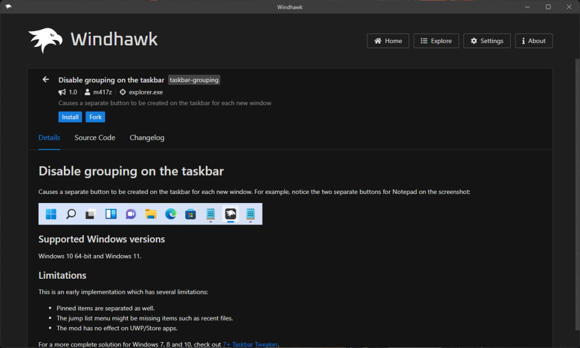This screenshot has width=580, height=348.
Task: Click the version 1.0 label
Action: click(73, 92)
